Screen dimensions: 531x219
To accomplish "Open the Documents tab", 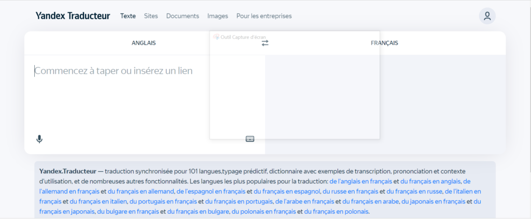I will 183,16.
